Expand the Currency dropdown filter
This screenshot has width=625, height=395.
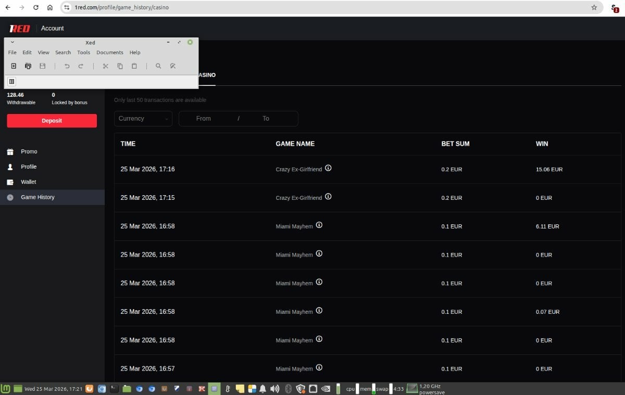[x=143, y=119]
